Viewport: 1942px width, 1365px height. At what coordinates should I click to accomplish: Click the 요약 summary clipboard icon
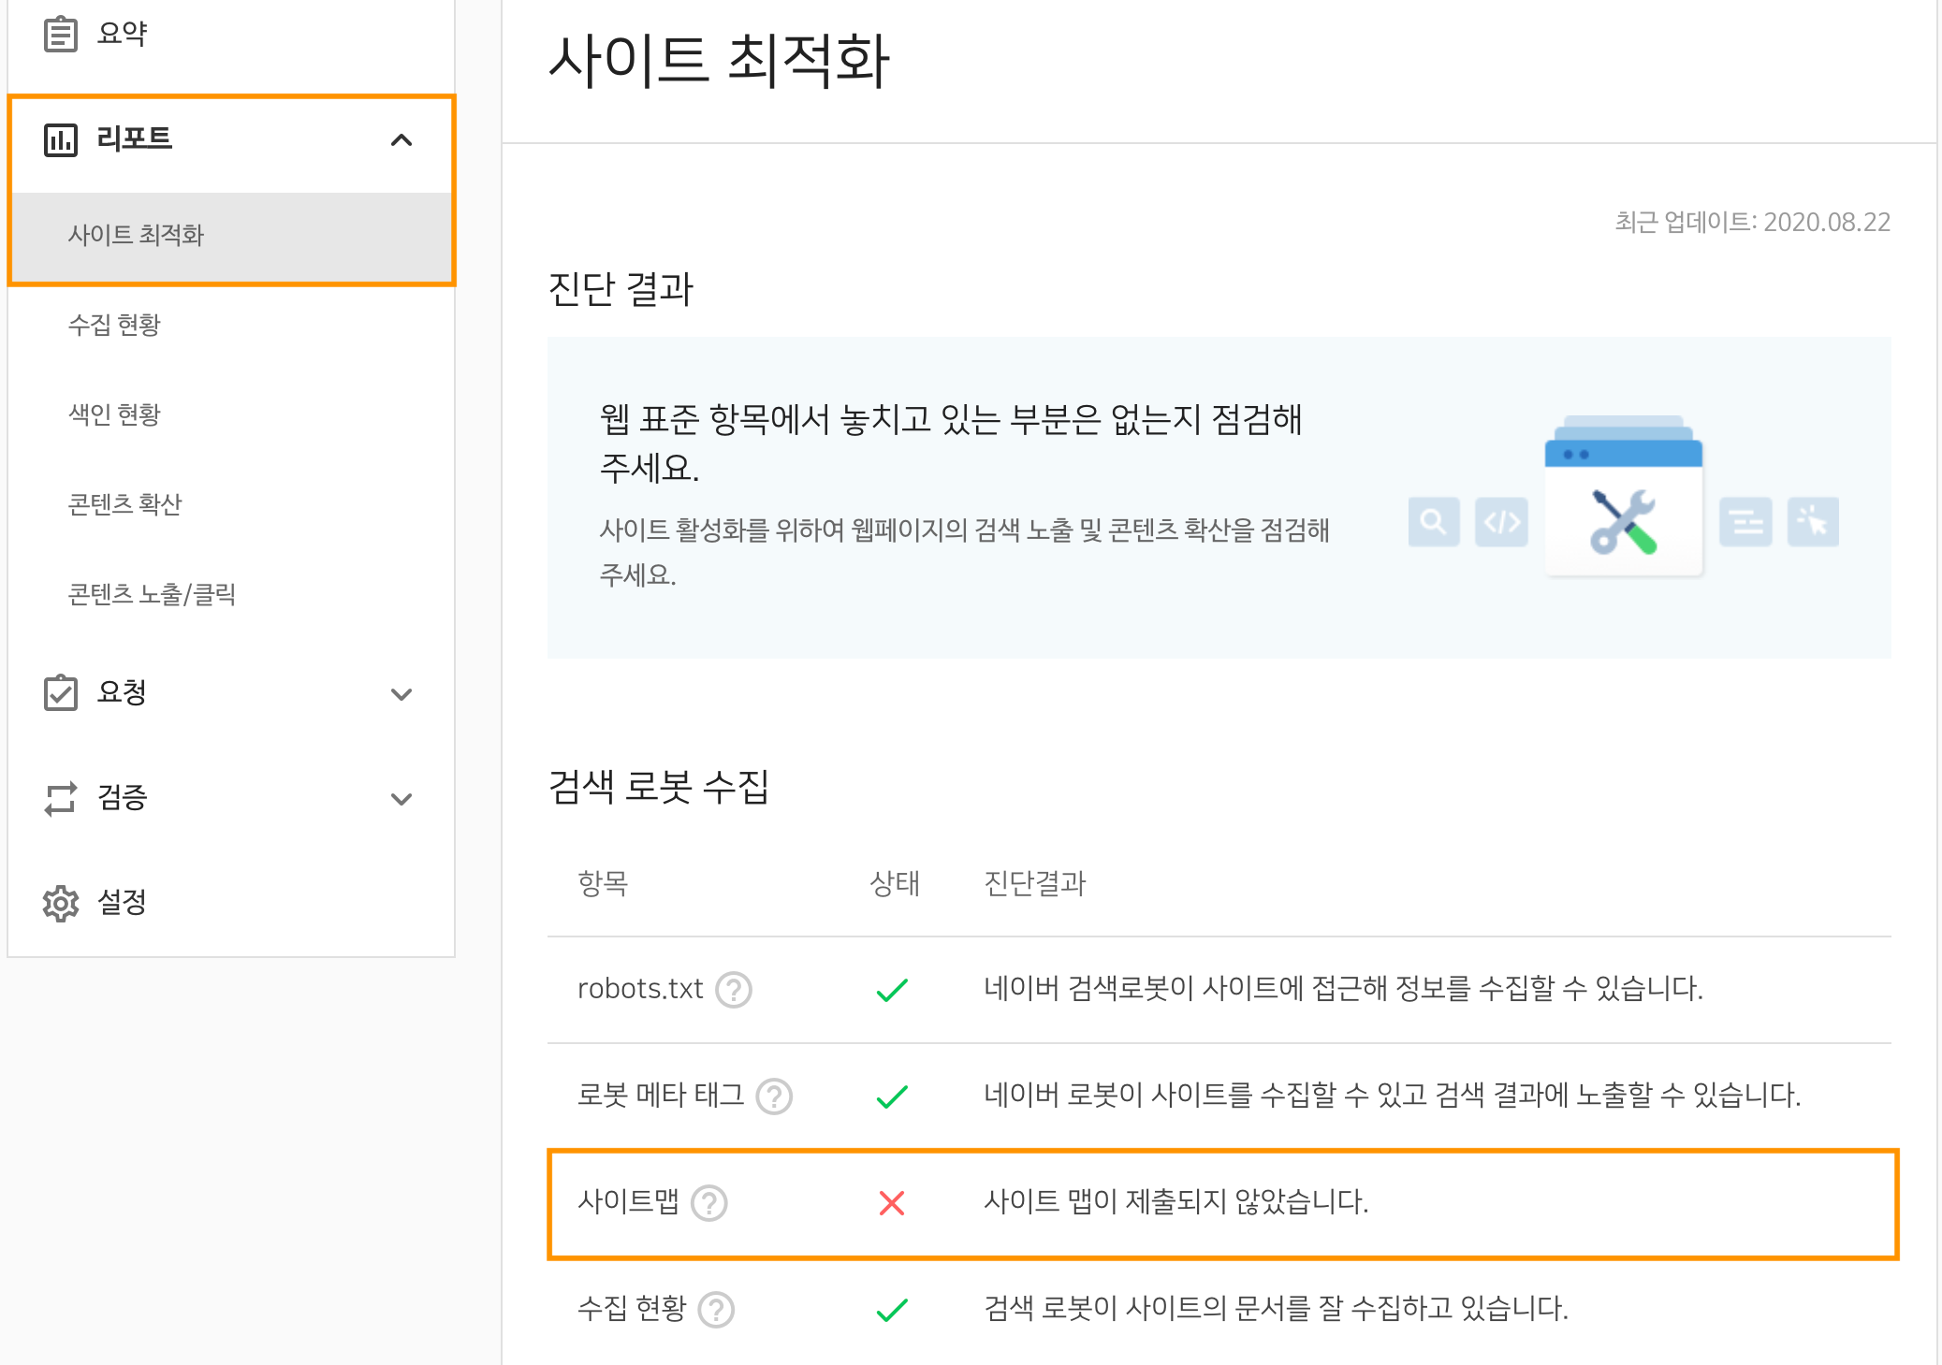[x=61, y=34]
